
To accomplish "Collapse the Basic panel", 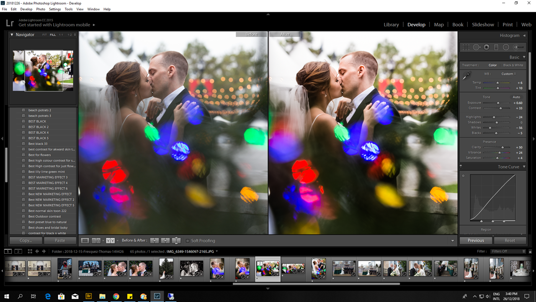I will pos(524,57).
